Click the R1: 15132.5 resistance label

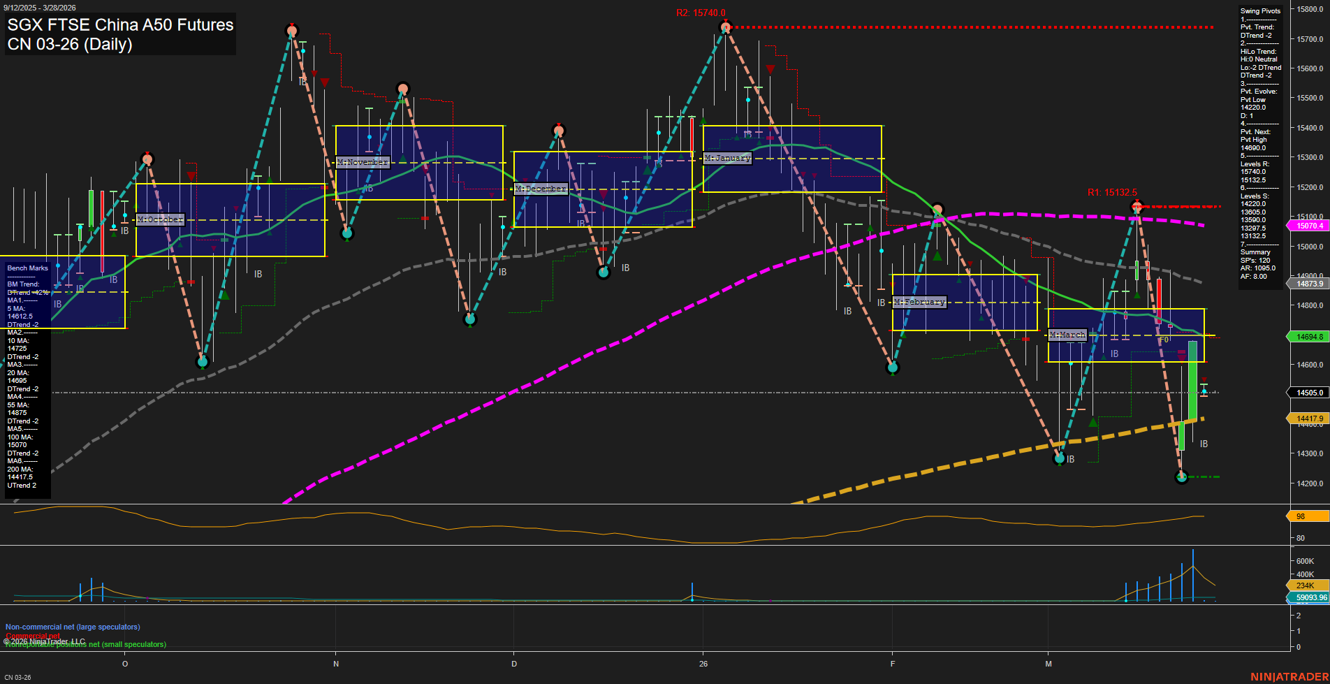click(x=1112, y=192)
